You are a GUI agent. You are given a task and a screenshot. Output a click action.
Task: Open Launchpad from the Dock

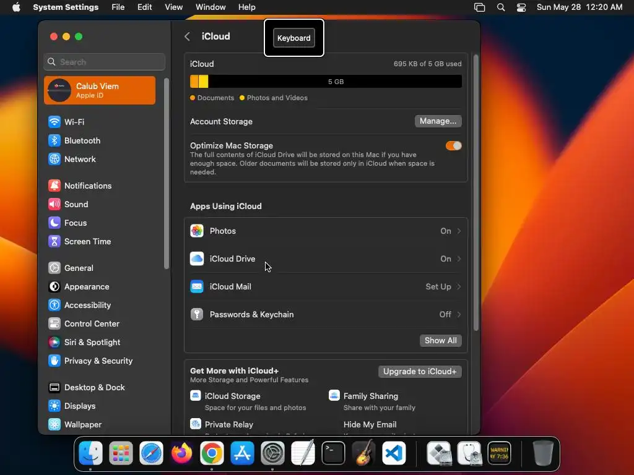click(121, 453)
